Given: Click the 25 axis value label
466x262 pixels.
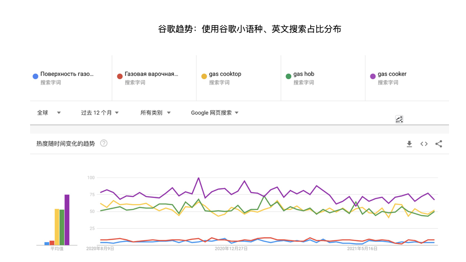Looking at the screenshot, I should [92, 229].
